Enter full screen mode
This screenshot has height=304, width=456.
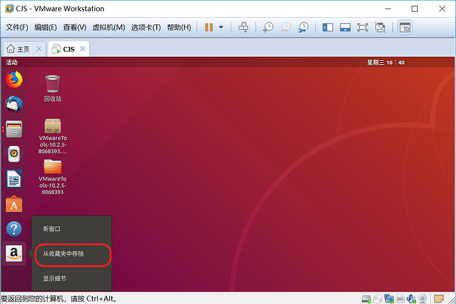point(363,27)
